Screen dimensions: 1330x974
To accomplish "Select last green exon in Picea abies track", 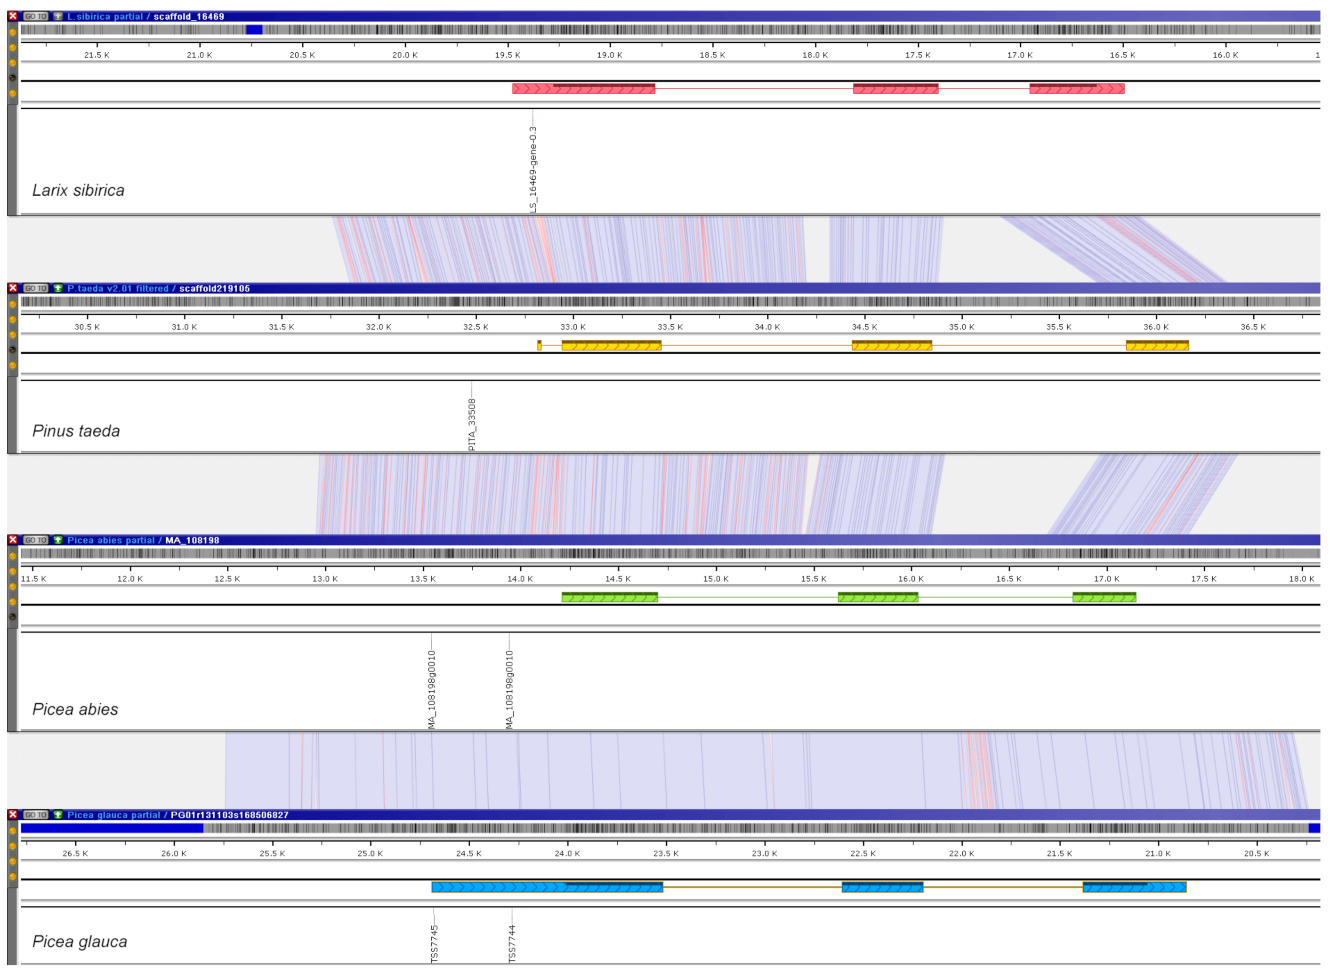I will [1104, 597].
